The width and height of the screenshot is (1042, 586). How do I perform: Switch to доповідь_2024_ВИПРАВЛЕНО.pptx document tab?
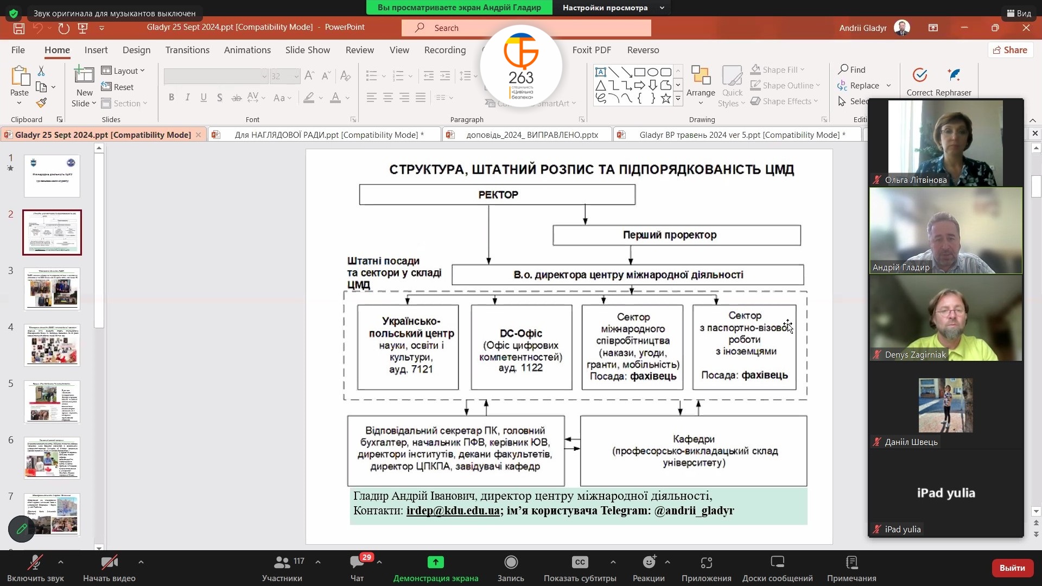(526, 135)
